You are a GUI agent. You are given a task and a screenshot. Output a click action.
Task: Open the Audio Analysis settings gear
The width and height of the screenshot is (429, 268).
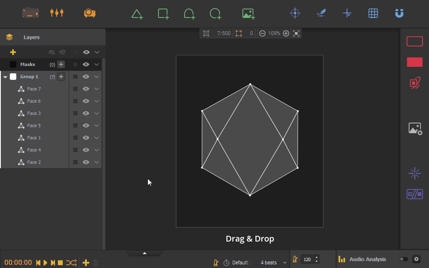[416, 259]
